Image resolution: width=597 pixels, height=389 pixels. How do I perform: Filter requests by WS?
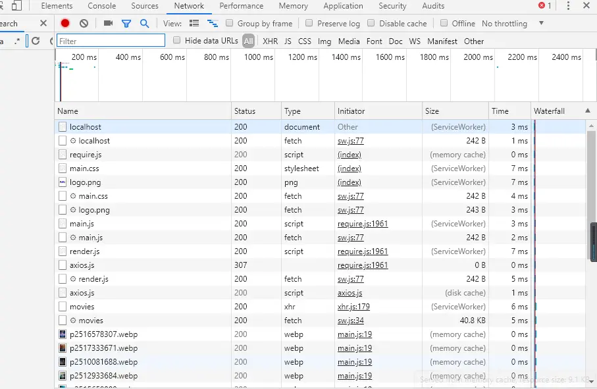[x=415, y=41]
